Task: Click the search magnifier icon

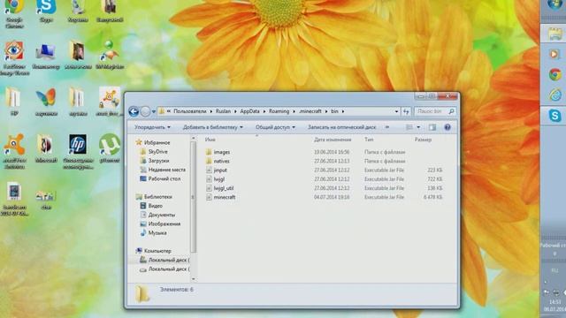Action: [451, 111]
